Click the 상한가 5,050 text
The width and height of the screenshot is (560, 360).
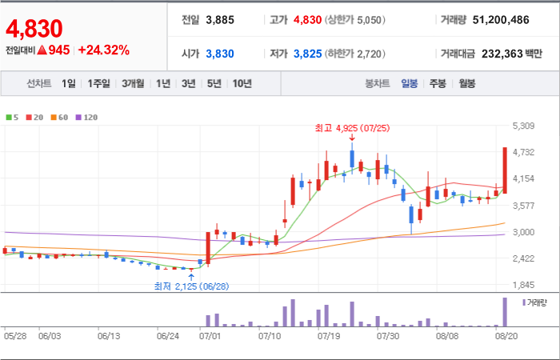[355, 20]
